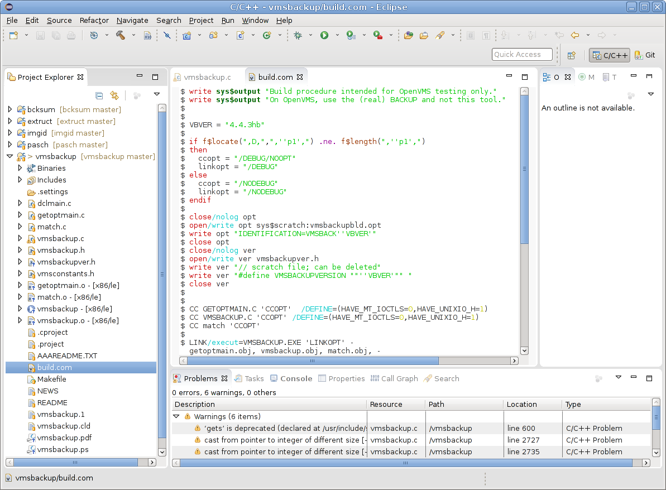Open the Run button dropdown arrow

tap(337, 35)
